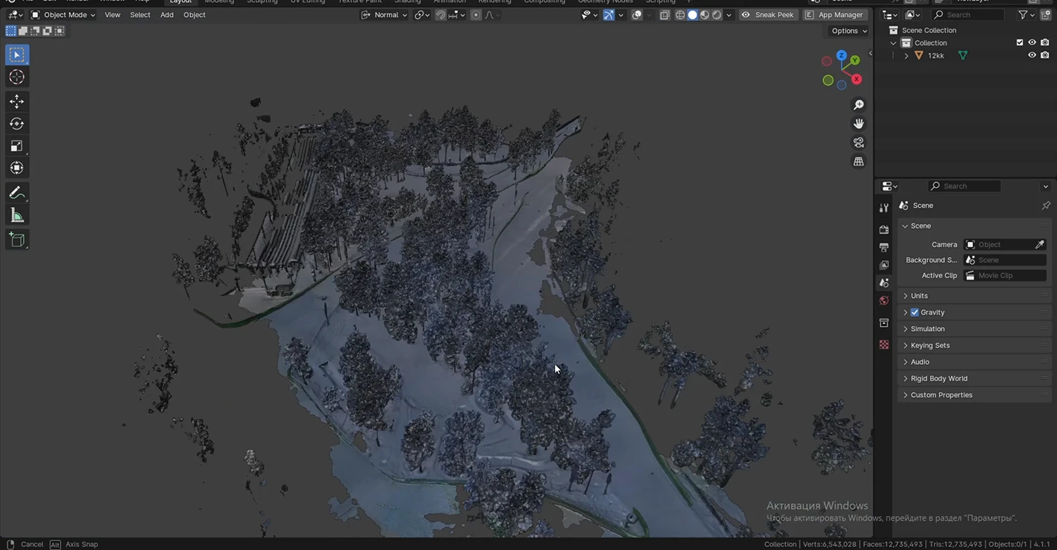The width and height of the screenshot is (1057, 550).
Task: Open the Select menu in viewport header
Action: click(140, 15)
